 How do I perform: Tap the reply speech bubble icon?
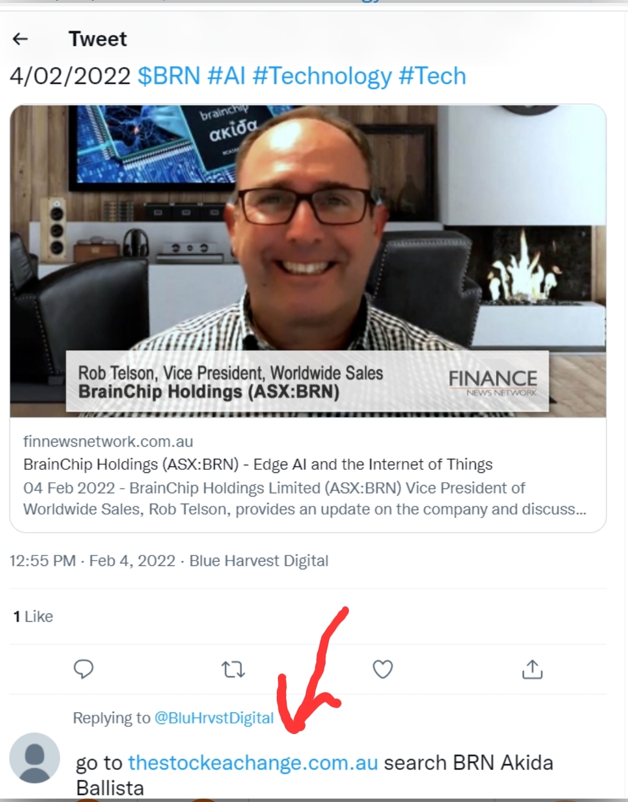pyautogui.click(x=84, y=669)
